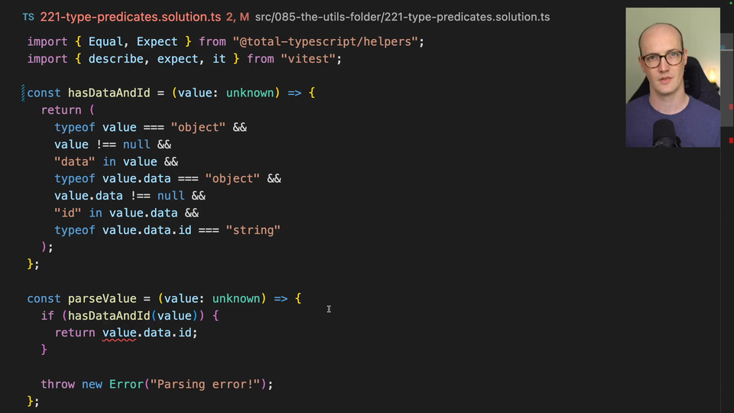Click the "string" literal in typeof check
734x413 pixels.
point(252,229)
